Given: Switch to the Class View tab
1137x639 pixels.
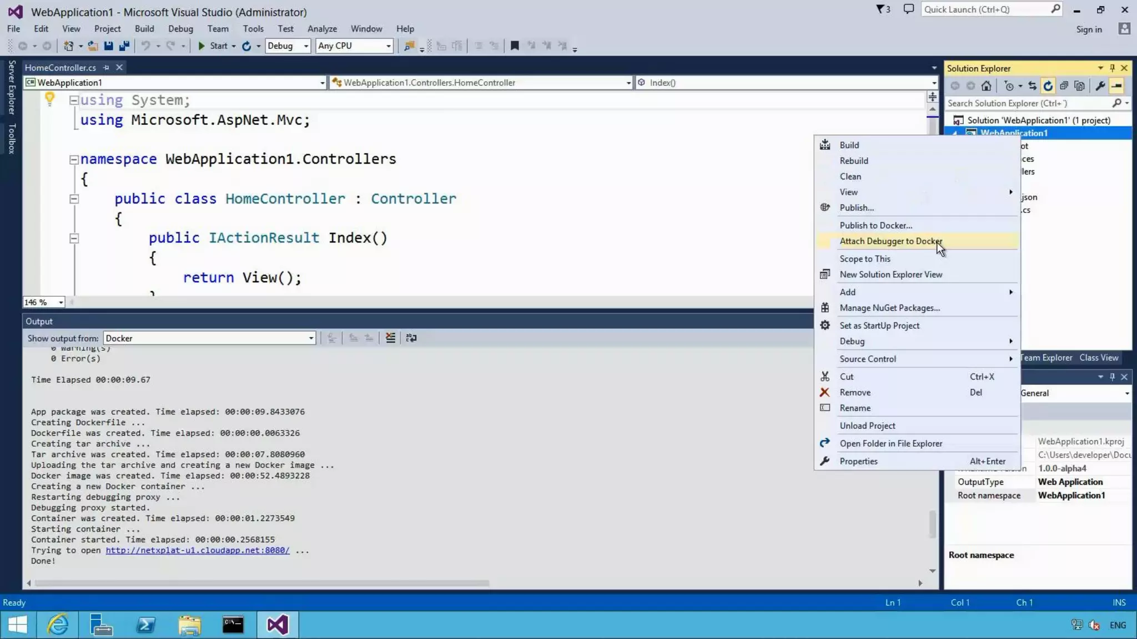Looking at the screenshot, I should click(x=1099, y=358).
